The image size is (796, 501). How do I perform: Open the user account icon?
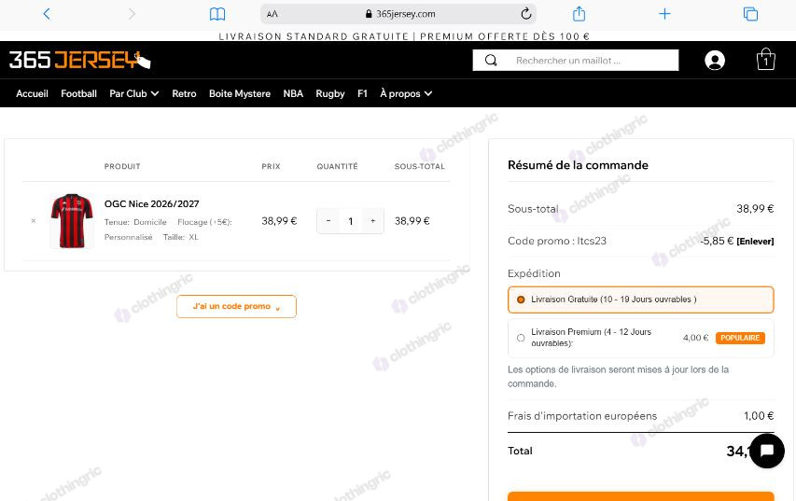coord(714,61)
